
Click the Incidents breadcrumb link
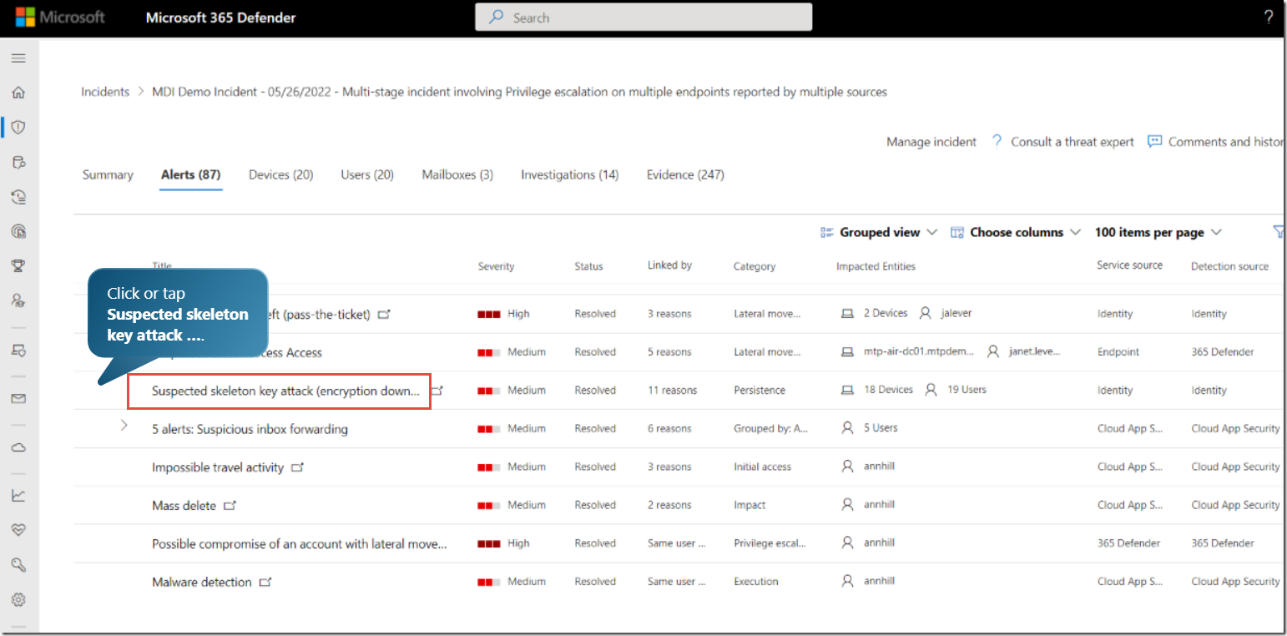click(x=105, y=92)
